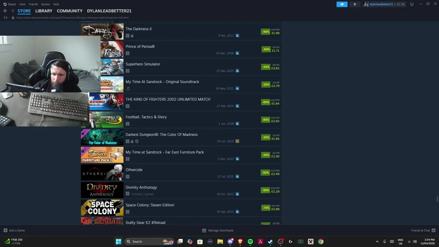
Task: Enter Big Picture mode via the monitor icon
Action: pos(412,4)
